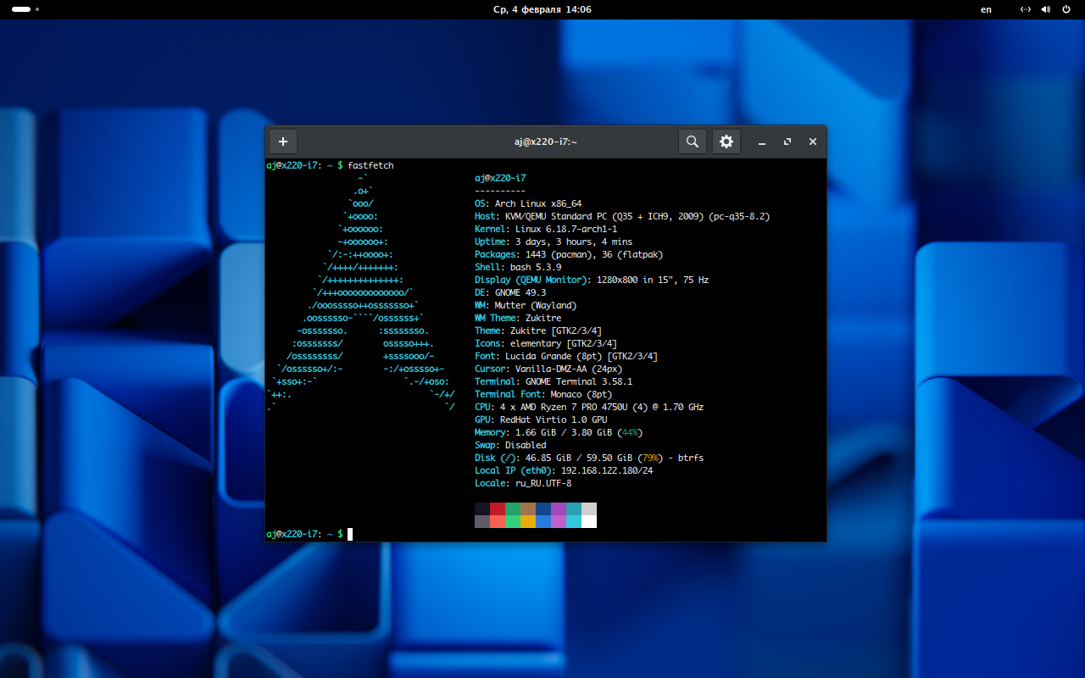Click the dark navy blue color block

(x=543, y=508)
